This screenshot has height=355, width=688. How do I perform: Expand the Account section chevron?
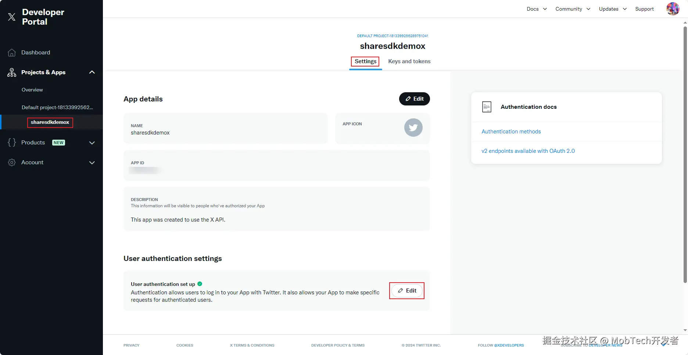(x=92, y=163)
